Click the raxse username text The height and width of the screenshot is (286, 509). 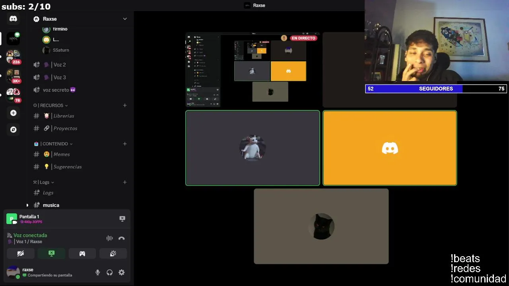point(28,270)
